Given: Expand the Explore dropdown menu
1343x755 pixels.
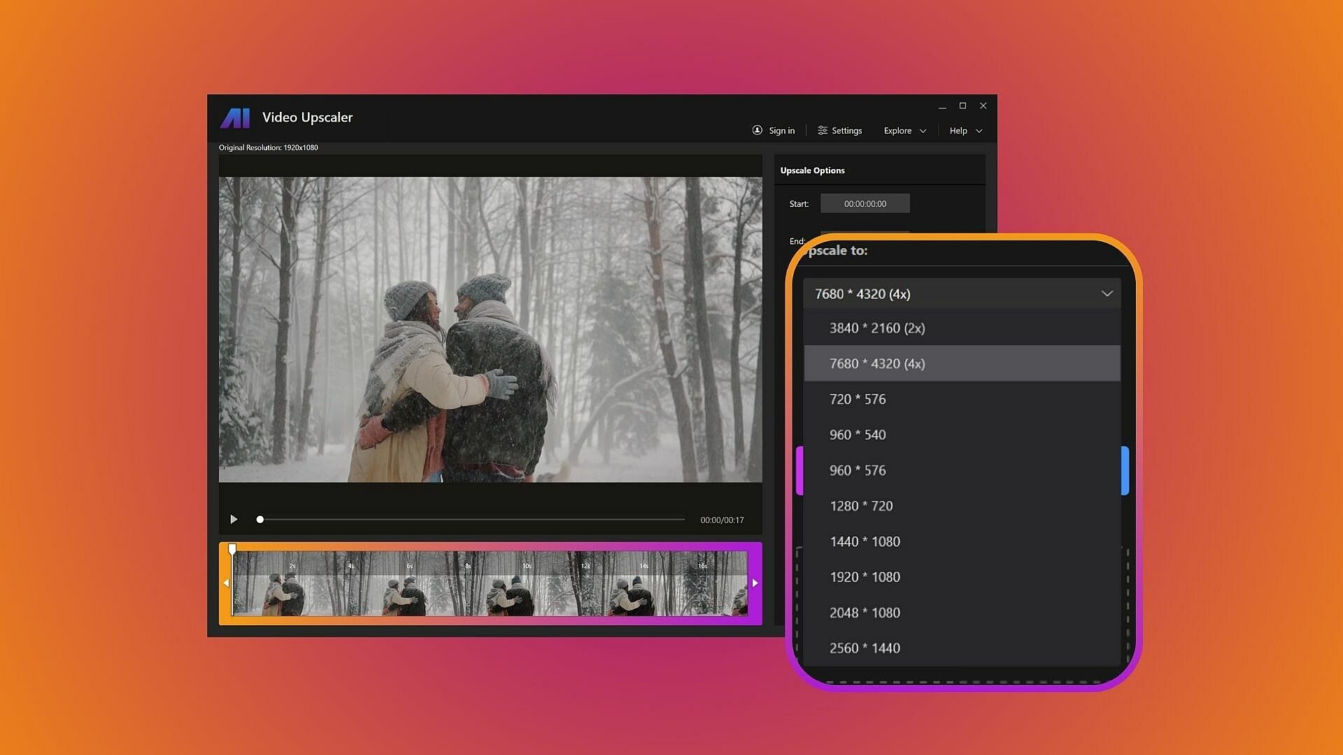Looking at the screenshot, I should tap(904, 131).
